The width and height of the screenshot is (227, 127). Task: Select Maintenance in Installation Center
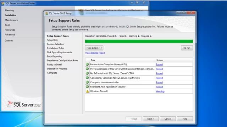click(x=11, y=20)
